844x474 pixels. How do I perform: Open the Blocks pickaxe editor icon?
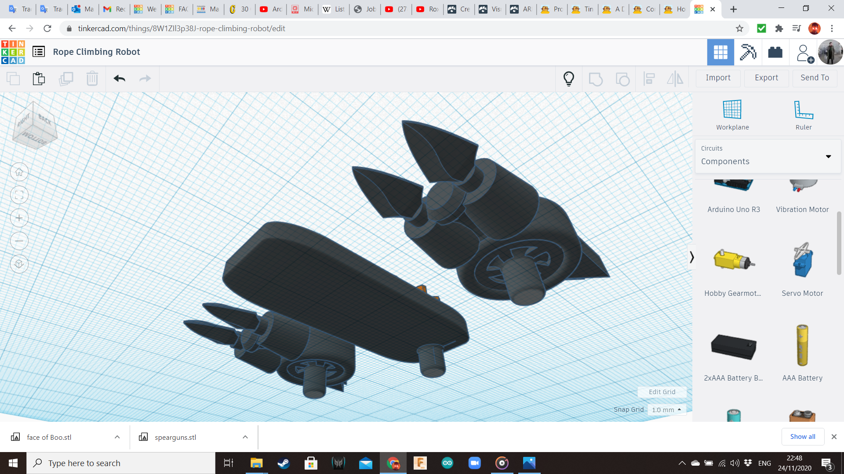pos(748,52)
